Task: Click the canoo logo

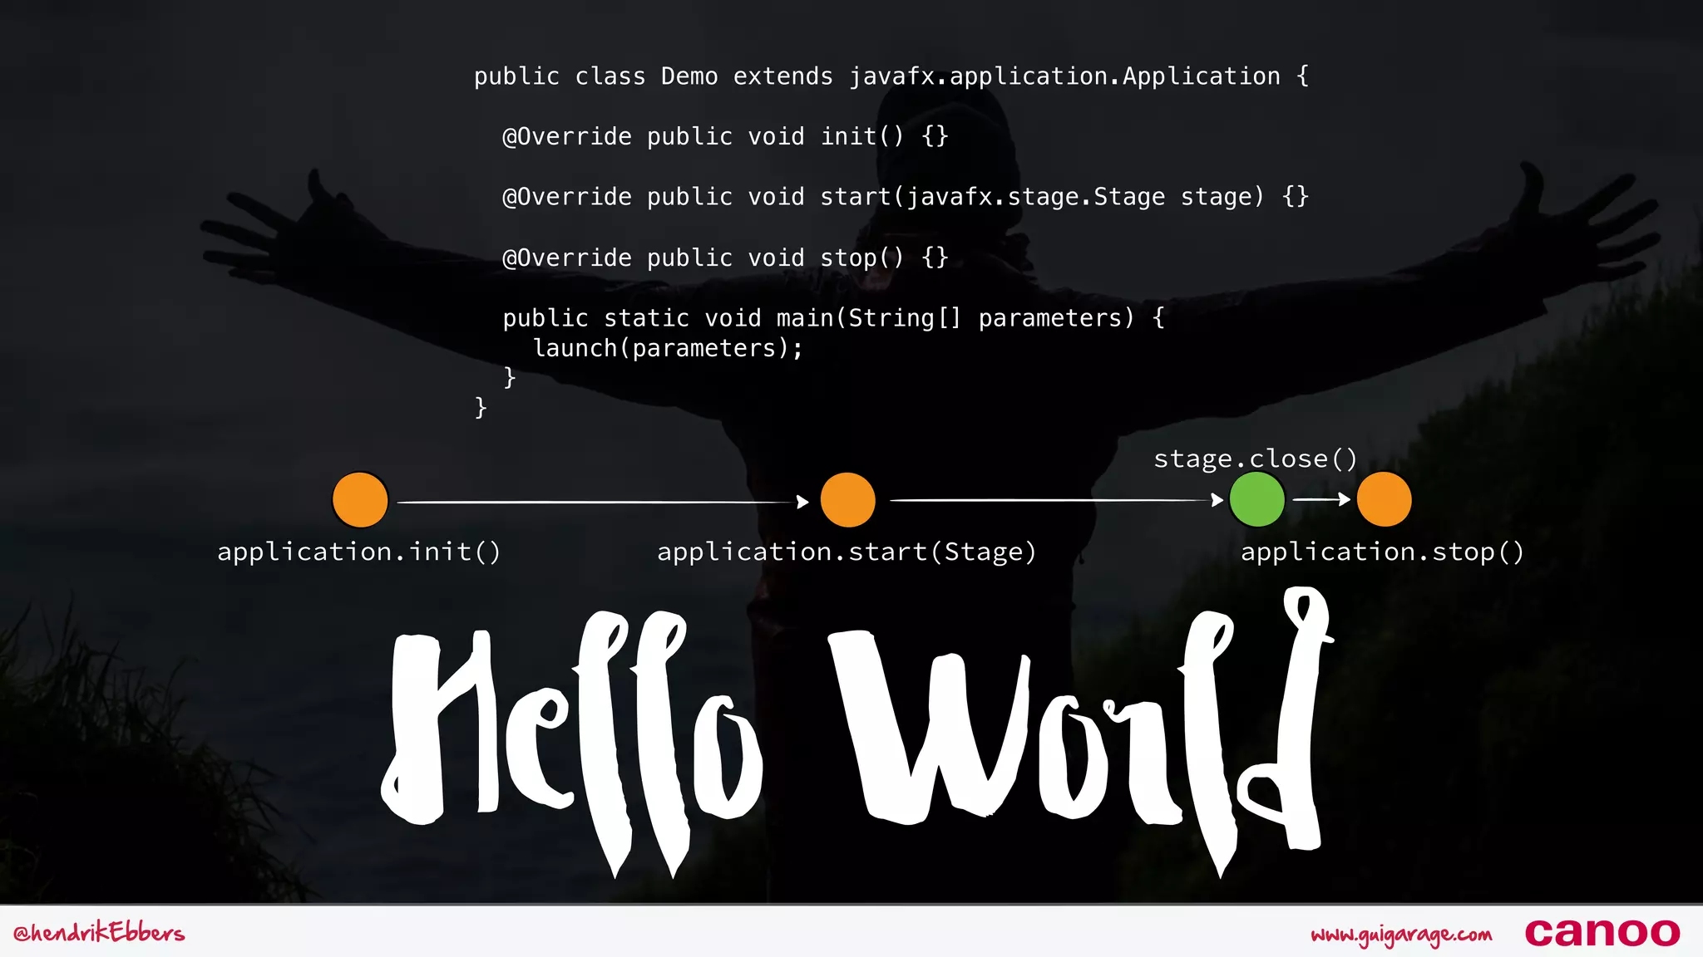Action: coord(1602,932)
